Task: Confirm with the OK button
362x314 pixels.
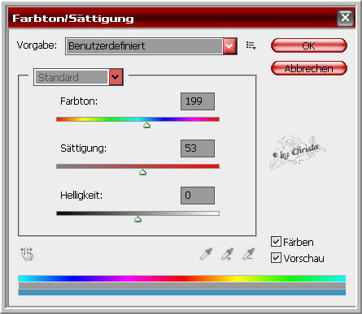Action: [309, 45]
